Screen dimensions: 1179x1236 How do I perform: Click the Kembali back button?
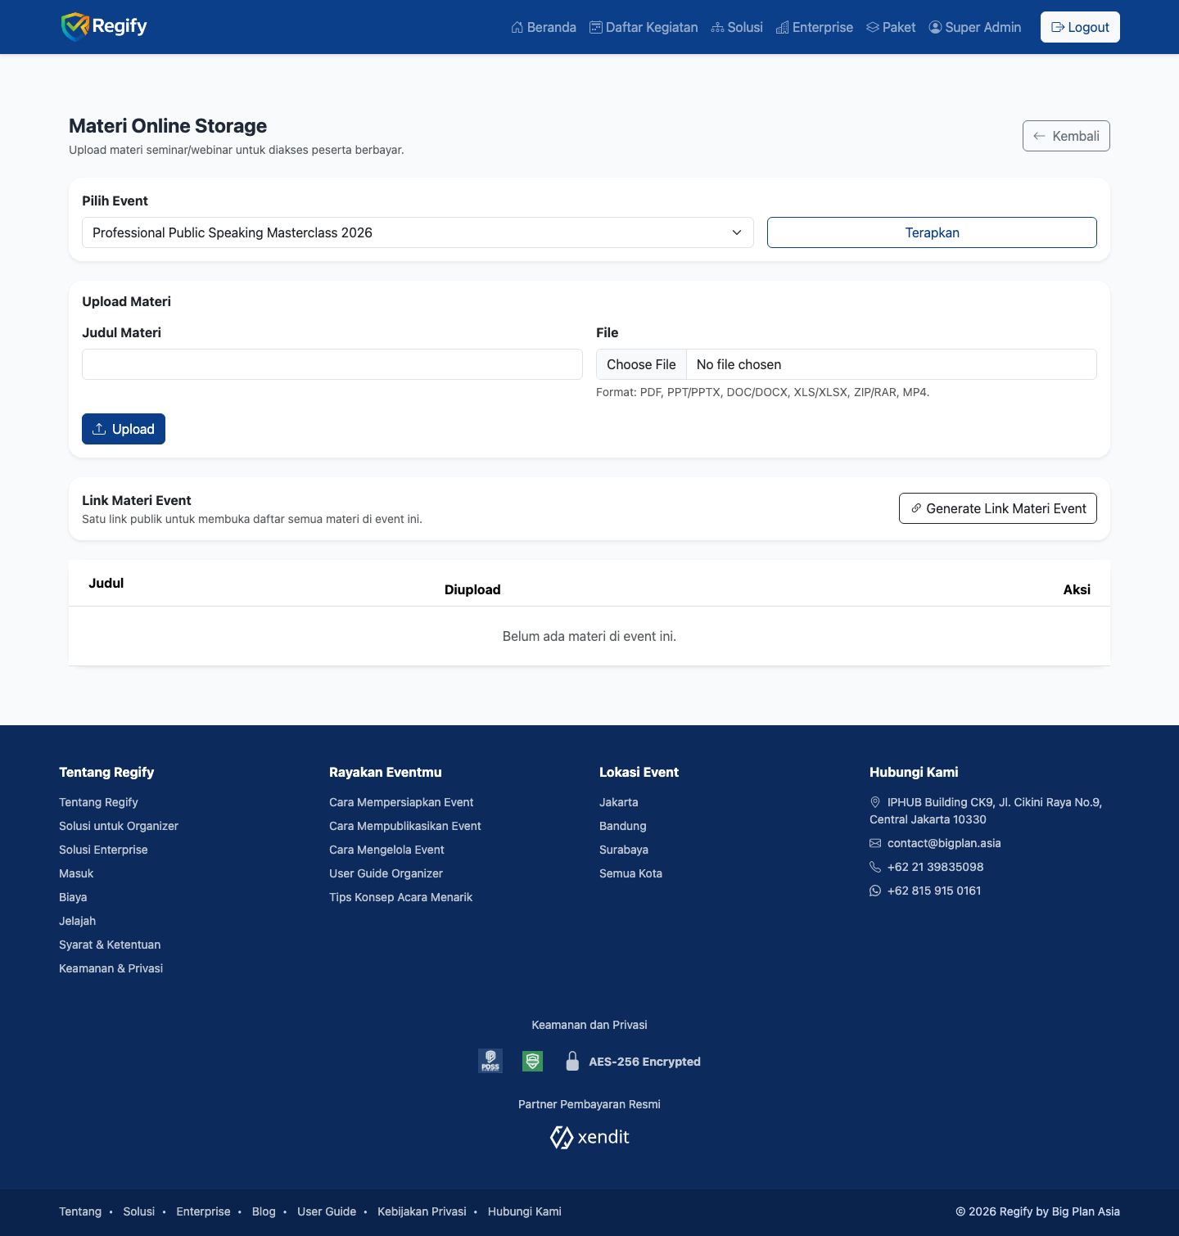point(1066,136)
